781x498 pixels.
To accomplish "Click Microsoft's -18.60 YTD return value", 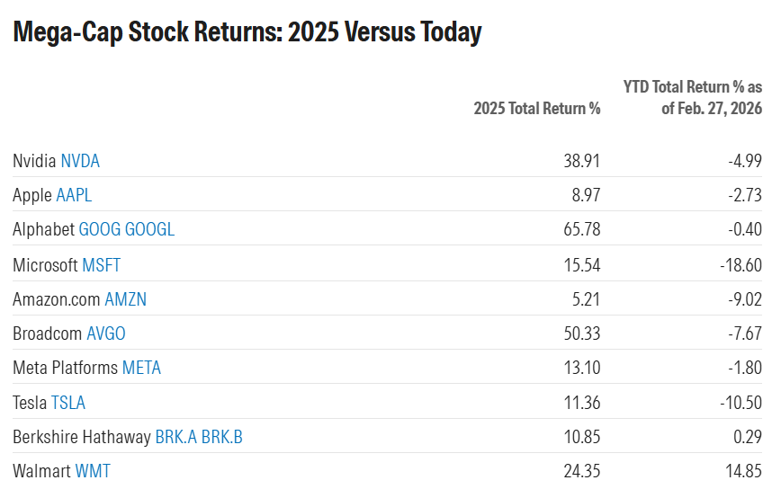I will (x=742, y=265).
